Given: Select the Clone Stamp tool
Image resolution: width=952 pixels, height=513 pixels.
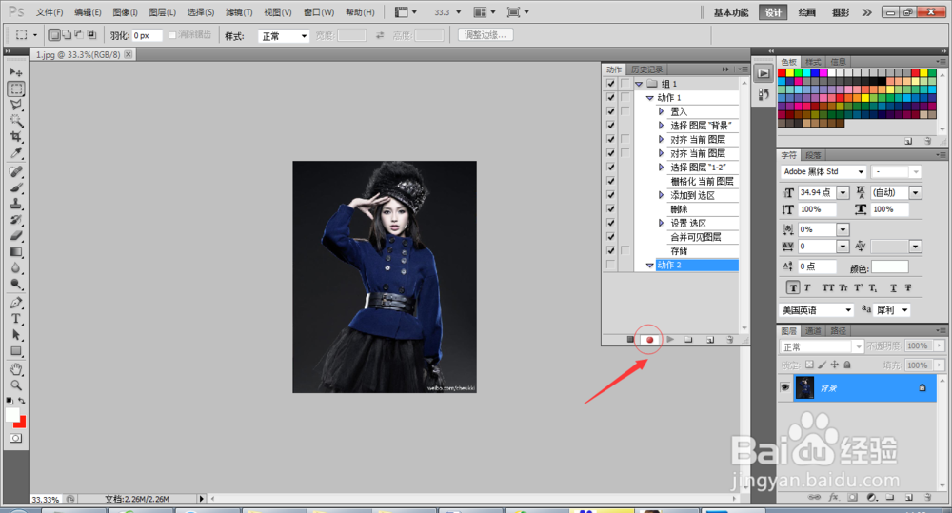Looking at the screenshot, I should point(16,204).
